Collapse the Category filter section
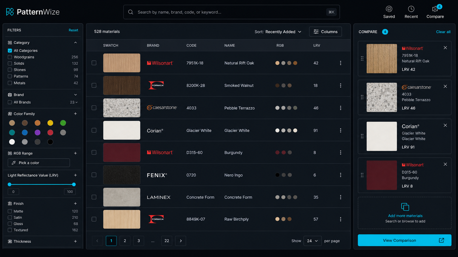 pyautogui.click(x=75, y=43)
